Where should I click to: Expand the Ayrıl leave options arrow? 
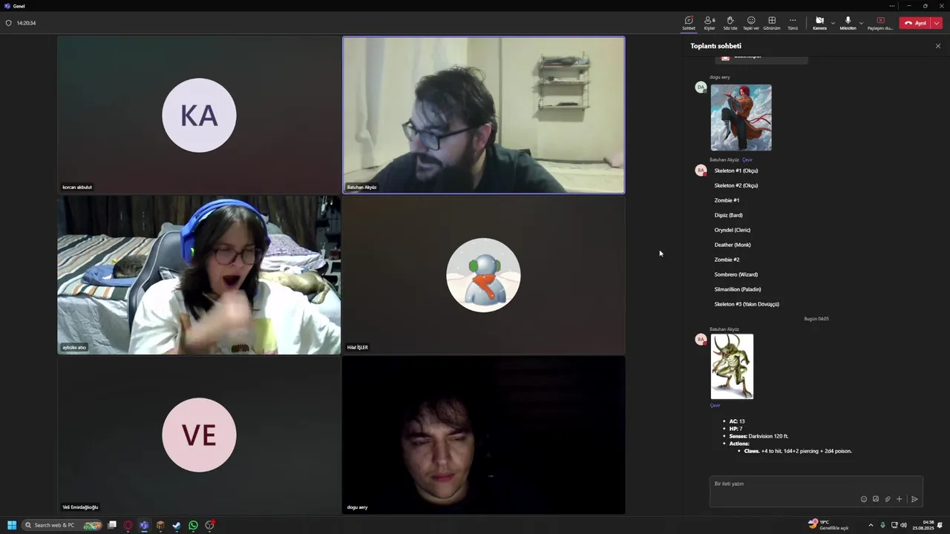pos(937,23)
